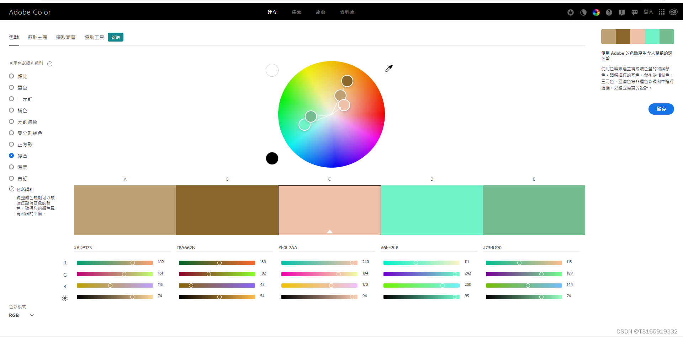Click the Adobe Color logo

[30, 12]
